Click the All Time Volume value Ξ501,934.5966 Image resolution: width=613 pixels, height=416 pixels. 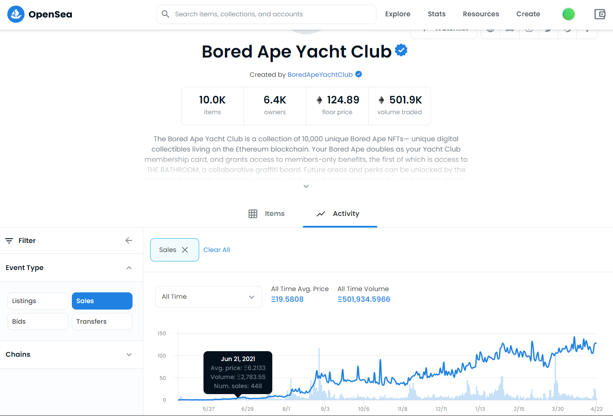(364, 299)
